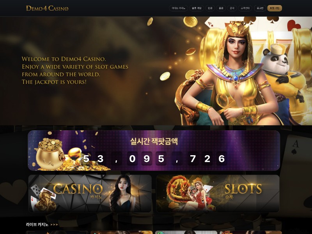The width and height of the screenshot is (312, 234).
Task: Click the golden dragon in Slots banner
Action: (x=179, y=191)
